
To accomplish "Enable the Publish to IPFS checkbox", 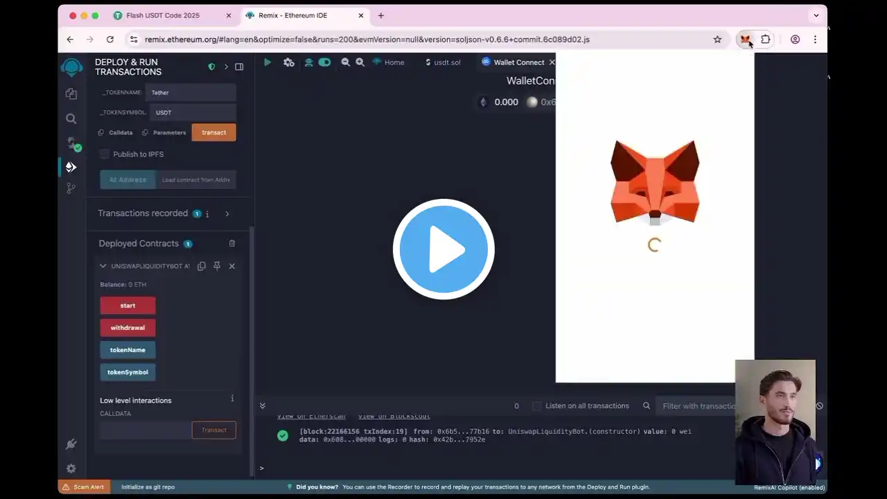I will click(105, 154).
